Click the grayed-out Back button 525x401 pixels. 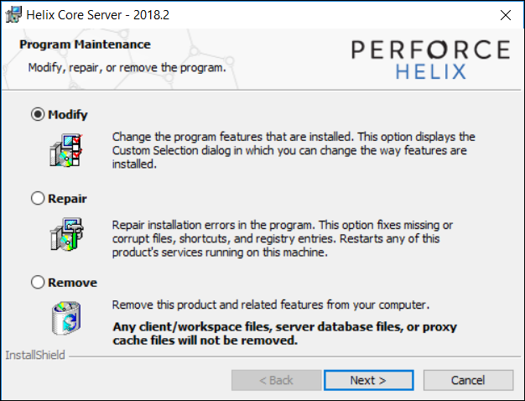coord(276,380)
